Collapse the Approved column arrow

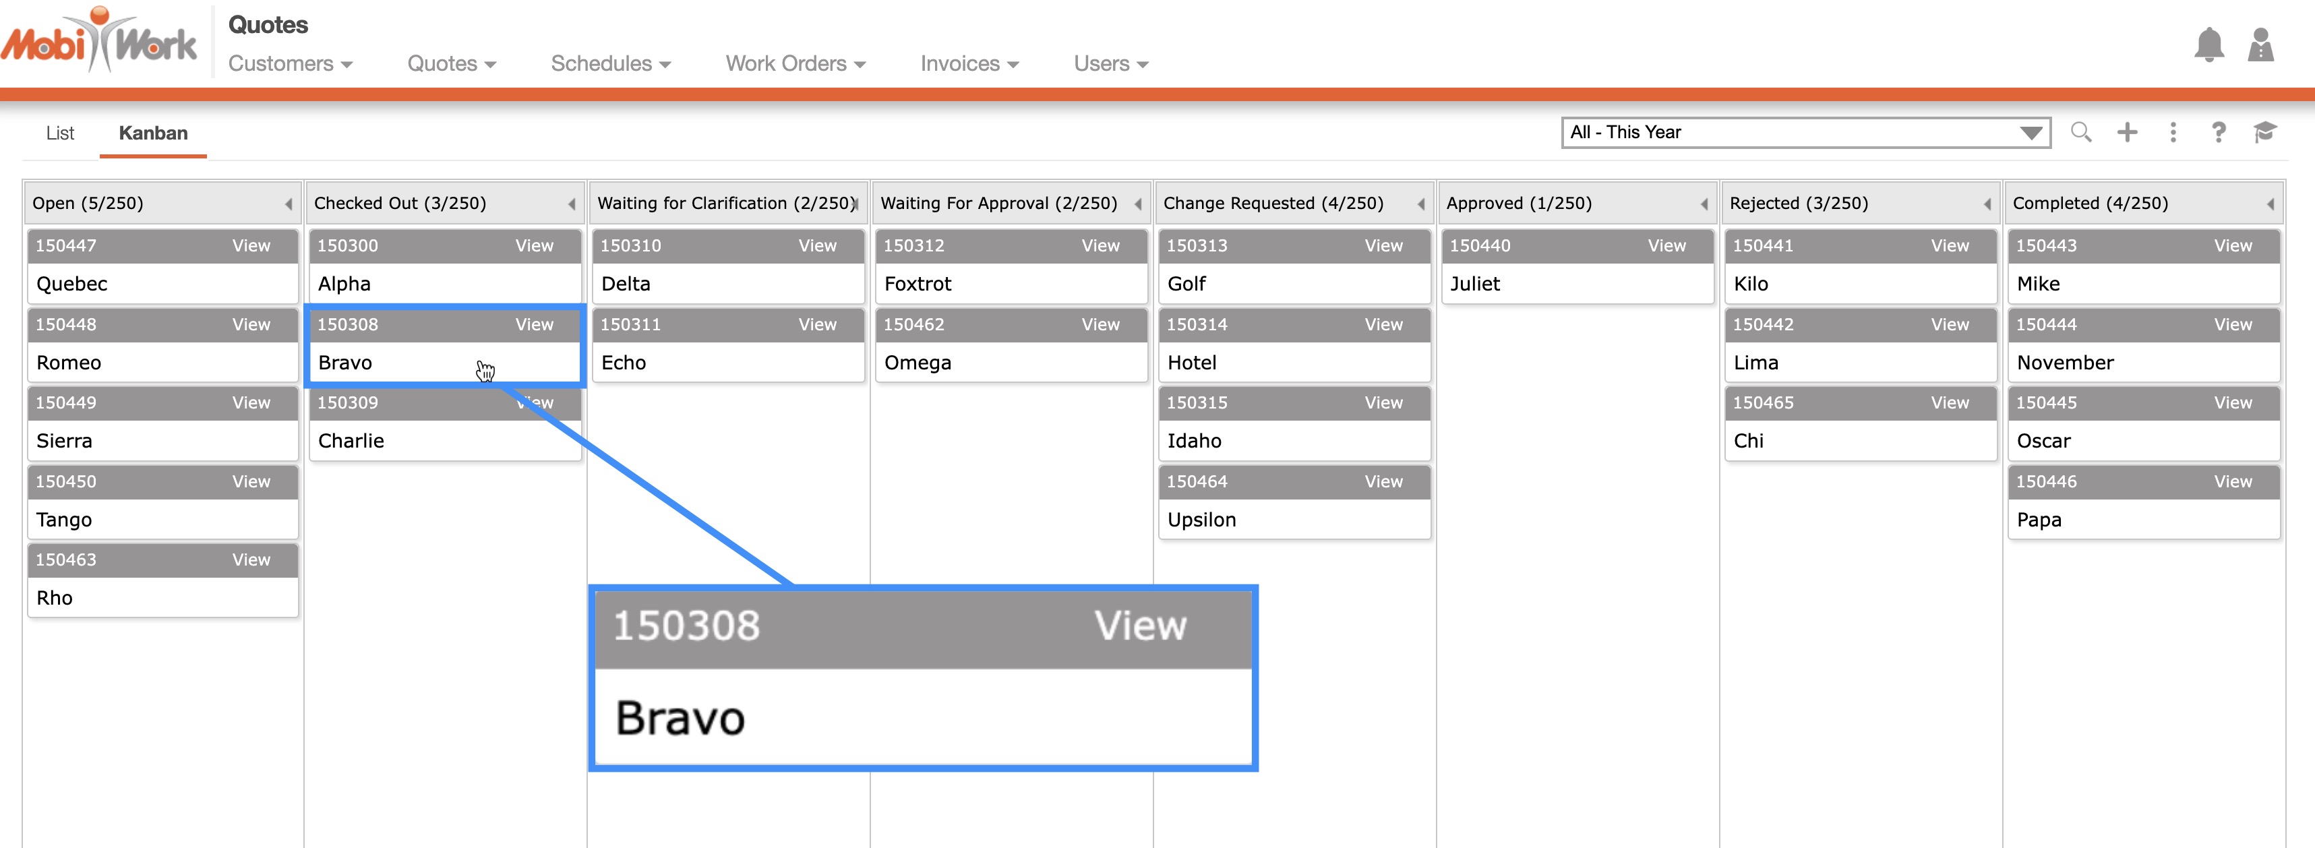(1704, 204)
